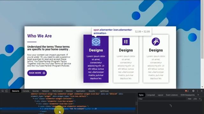Select the Event Listeners sidebar tab
Image resolution: width=204 pixels, height=114 pixels.
(172, 95)
